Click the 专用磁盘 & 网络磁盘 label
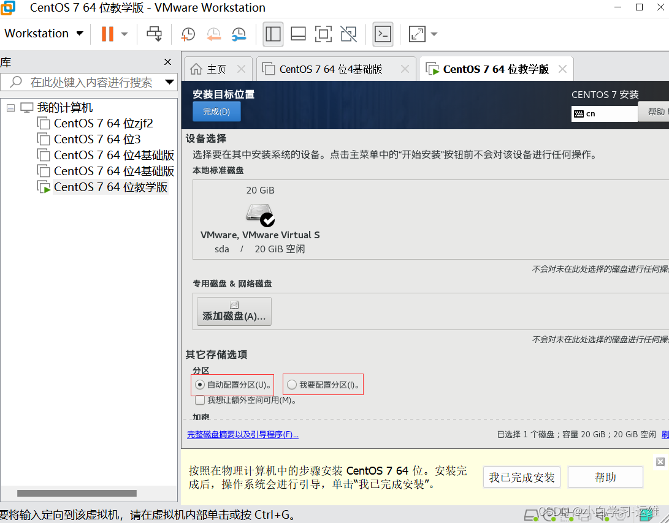 [x=232, y=284]
